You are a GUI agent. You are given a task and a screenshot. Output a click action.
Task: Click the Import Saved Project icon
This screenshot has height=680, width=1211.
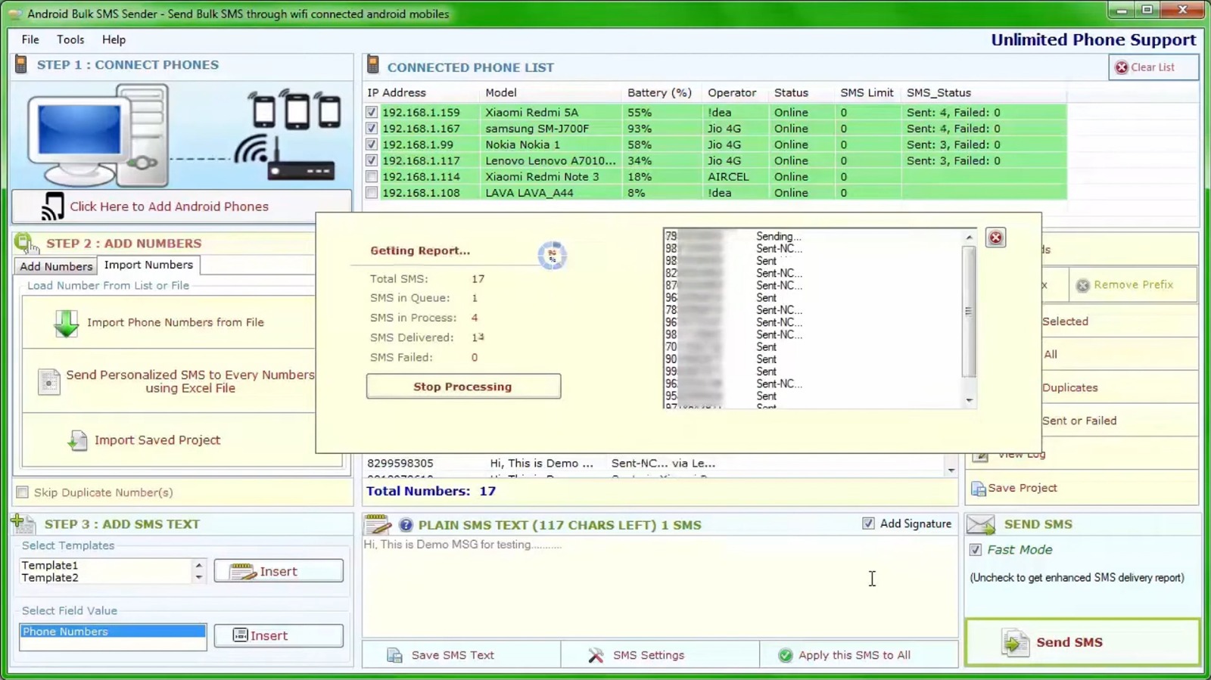[x=77, y=440]
